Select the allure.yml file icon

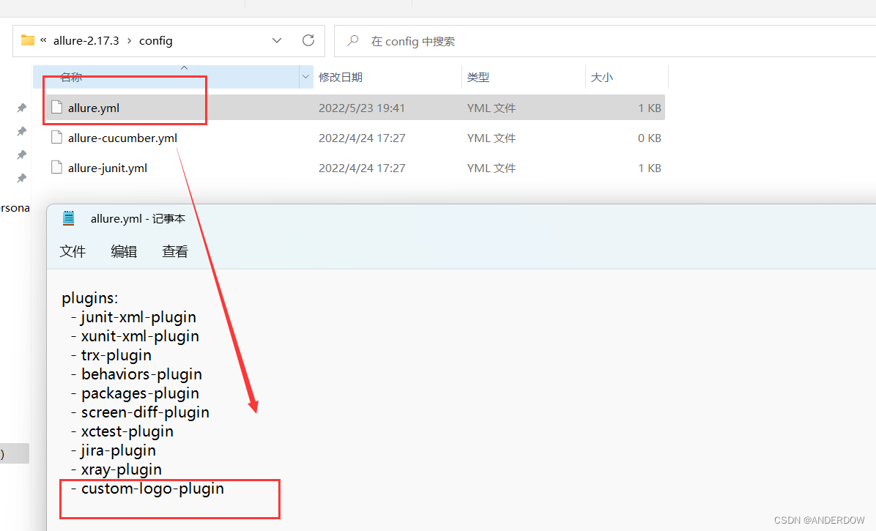(x=56, y=107)
